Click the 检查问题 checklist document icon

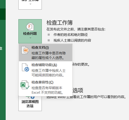pos(30,27)
